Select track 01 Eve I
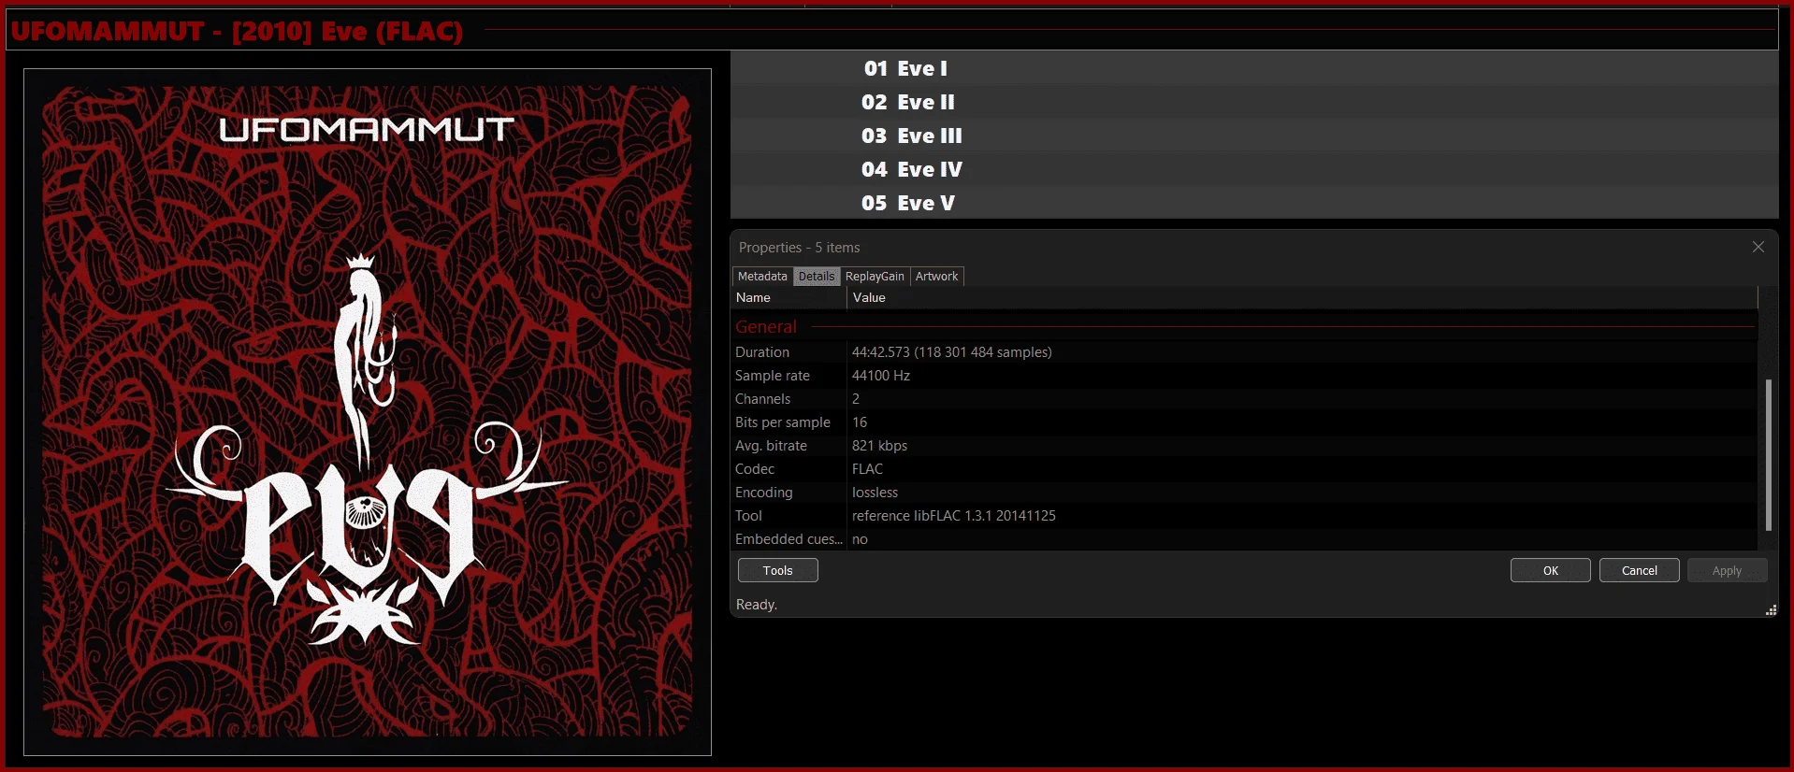Viewport: 1794px width, 772px height. click(x=1254, y=68)
